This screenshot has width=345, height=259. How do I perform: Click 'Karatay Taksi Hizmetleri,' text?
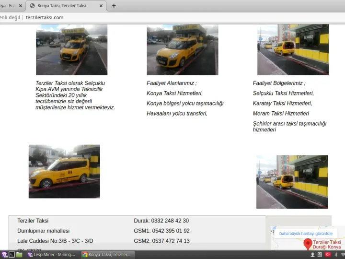[282, 104]
